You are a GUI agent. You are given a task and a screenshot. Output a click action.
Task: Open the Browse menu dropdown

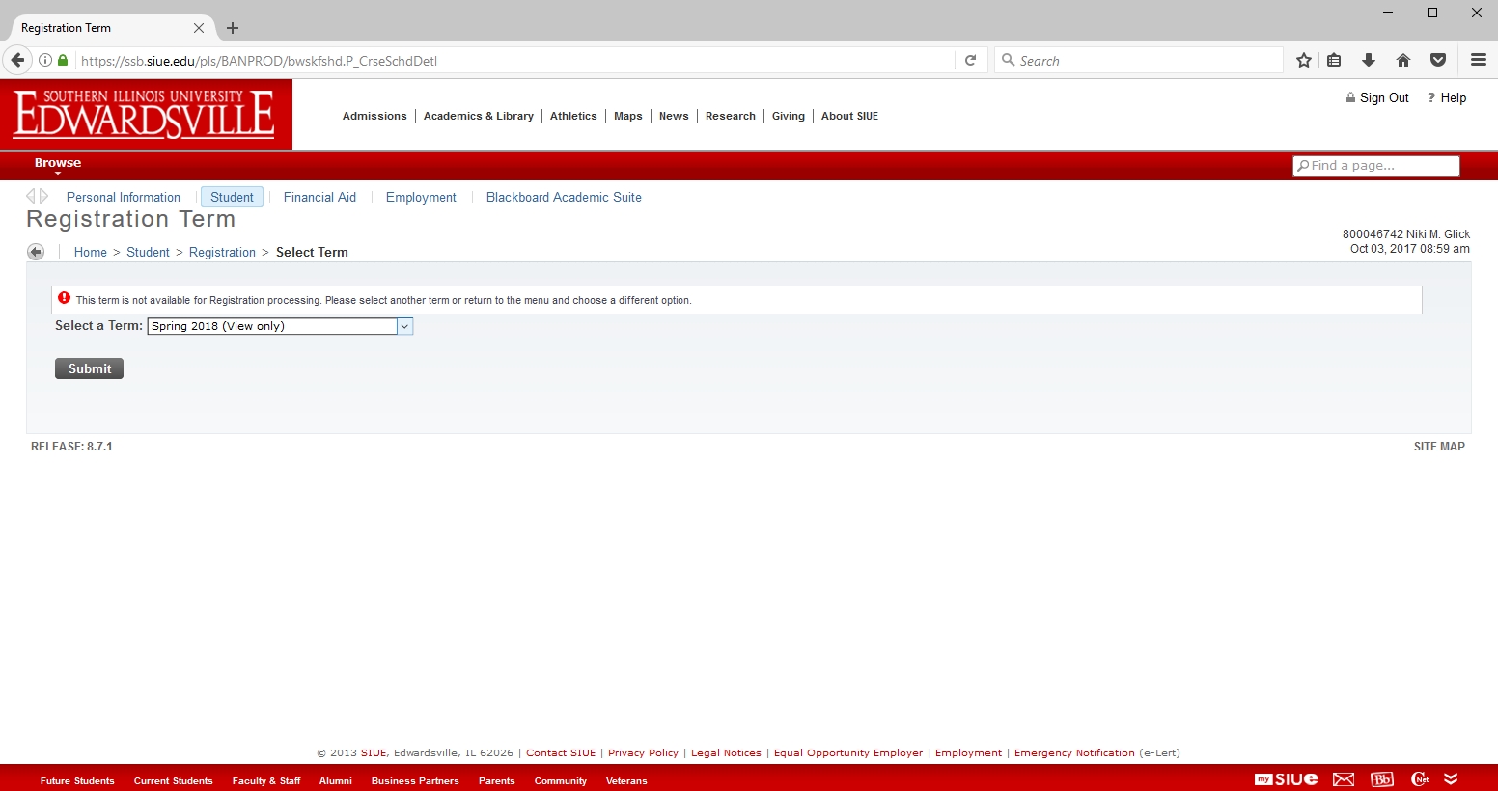pyautogui.click(x=58, y=164)
